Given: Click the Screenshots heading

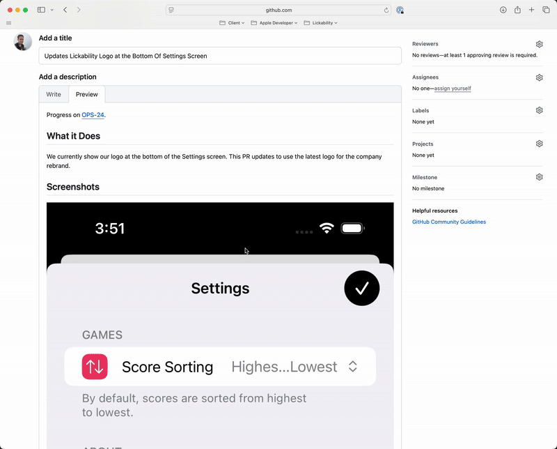Looking at the screenshot, I should [73, 187].
